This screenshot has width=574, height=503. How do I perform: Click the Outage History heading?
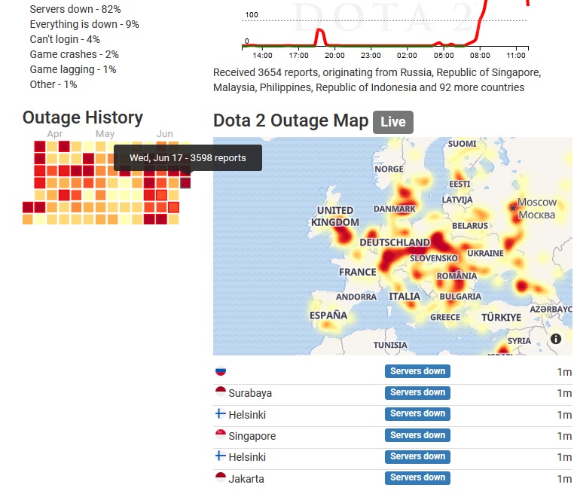click(83, 117)
